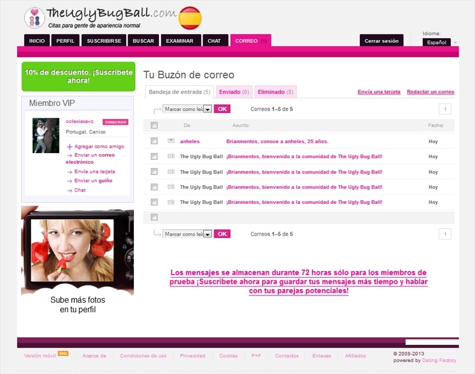Open the Privacidad footer link
Screen dimensions: 475x374
point(192,356)
